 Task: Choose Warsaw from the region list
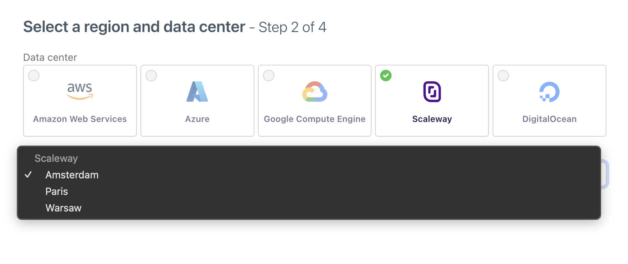tap(64, 208)
